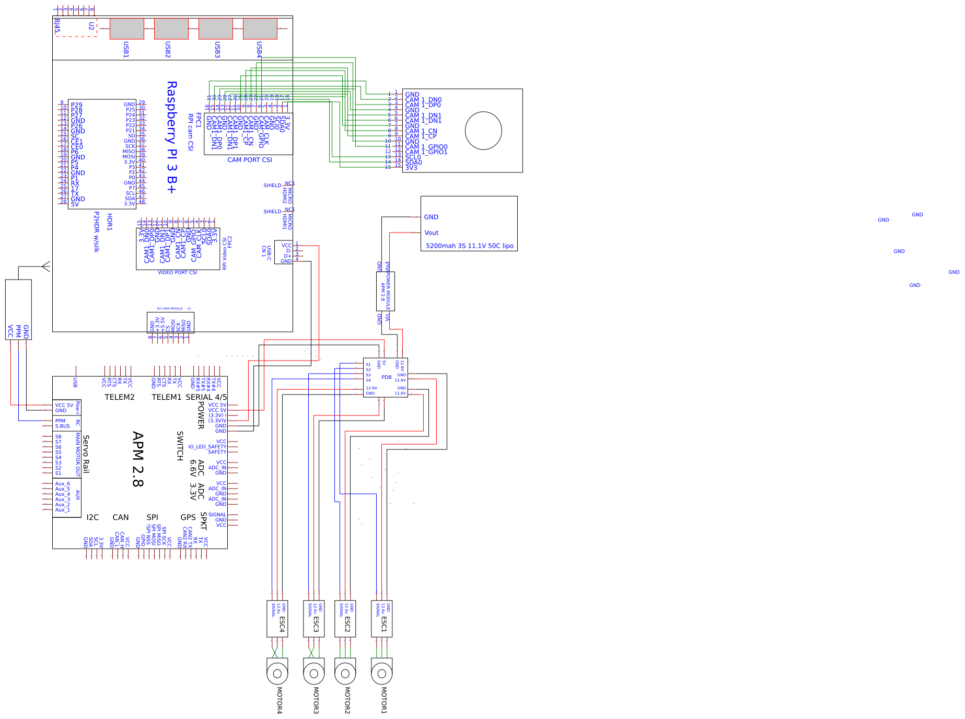Image resolution: width=965 pixels, height=719 pixels.
Task: Click the "CAM 1_GPIO0" pin label
Action: [x=426, y=147]
